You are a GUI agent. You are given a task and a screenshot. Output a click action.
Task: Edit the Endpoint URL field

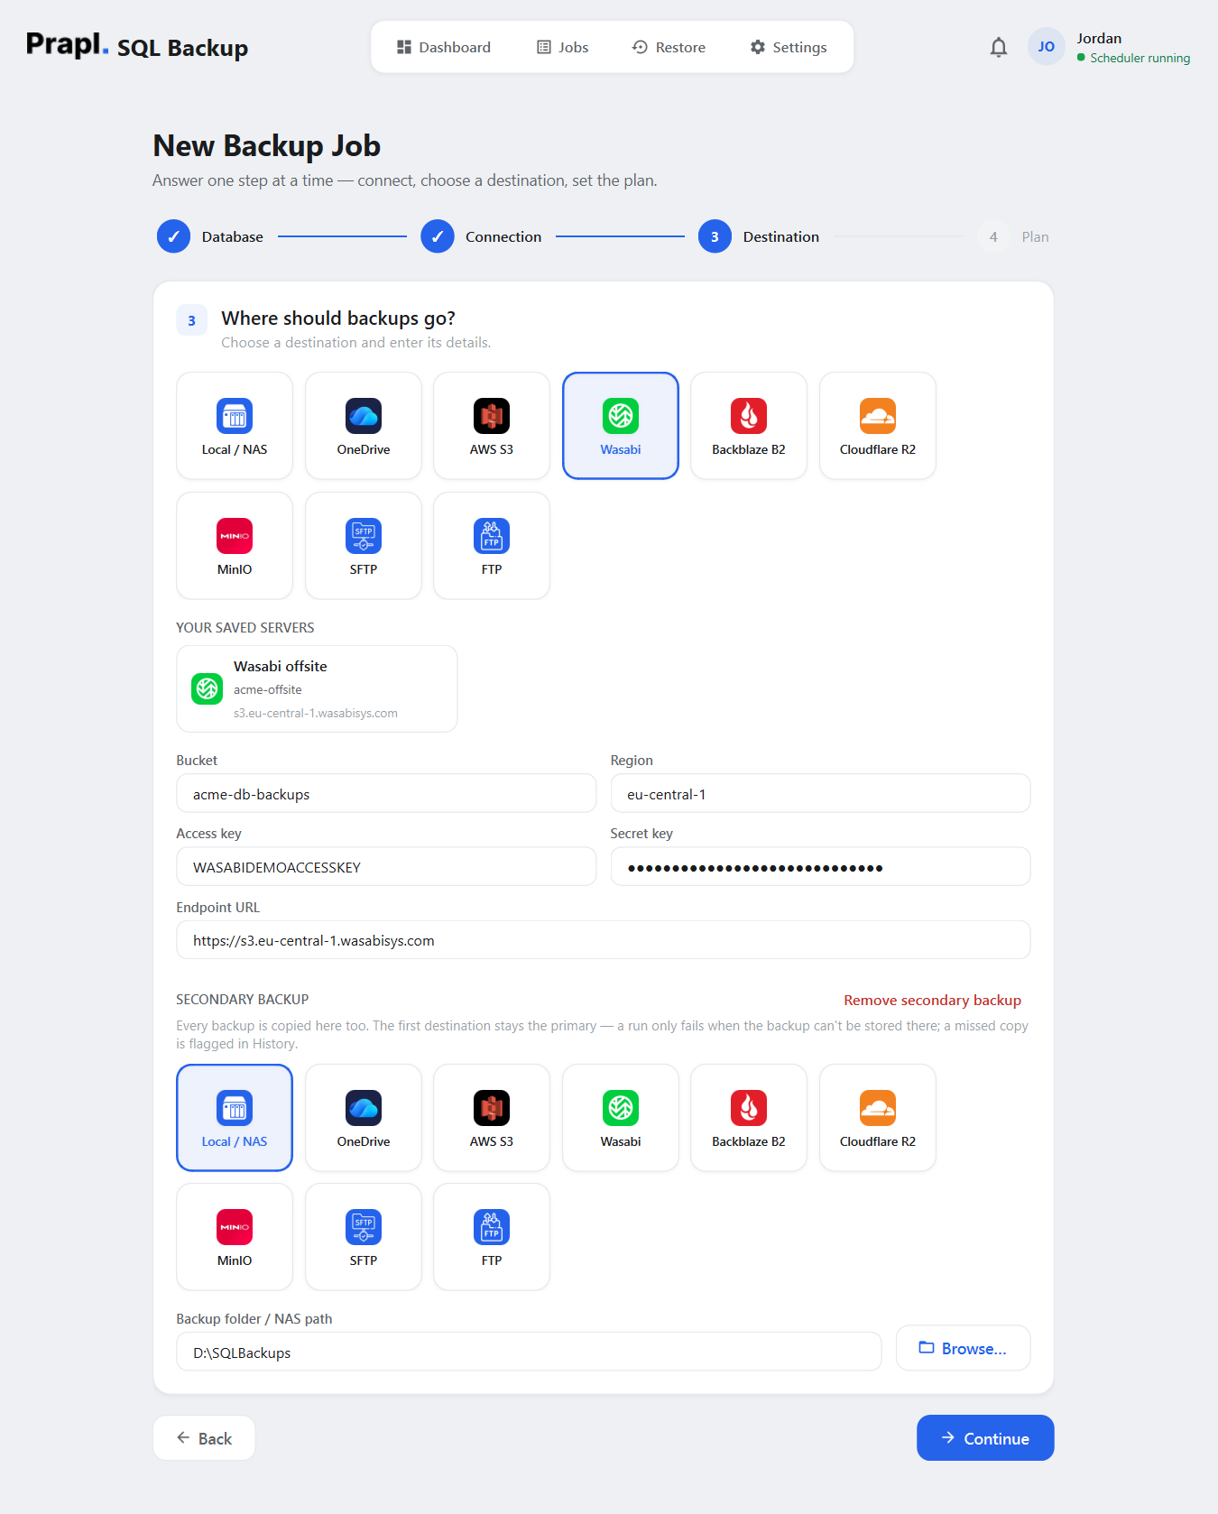coord(604,940)
